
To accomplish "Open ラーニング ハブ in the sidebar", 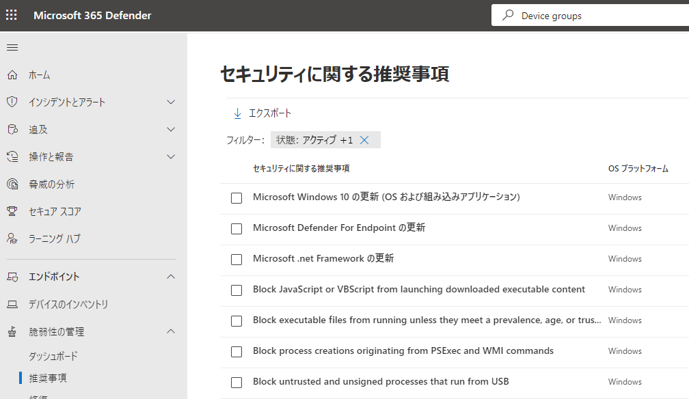I will [x=55, y=238].
